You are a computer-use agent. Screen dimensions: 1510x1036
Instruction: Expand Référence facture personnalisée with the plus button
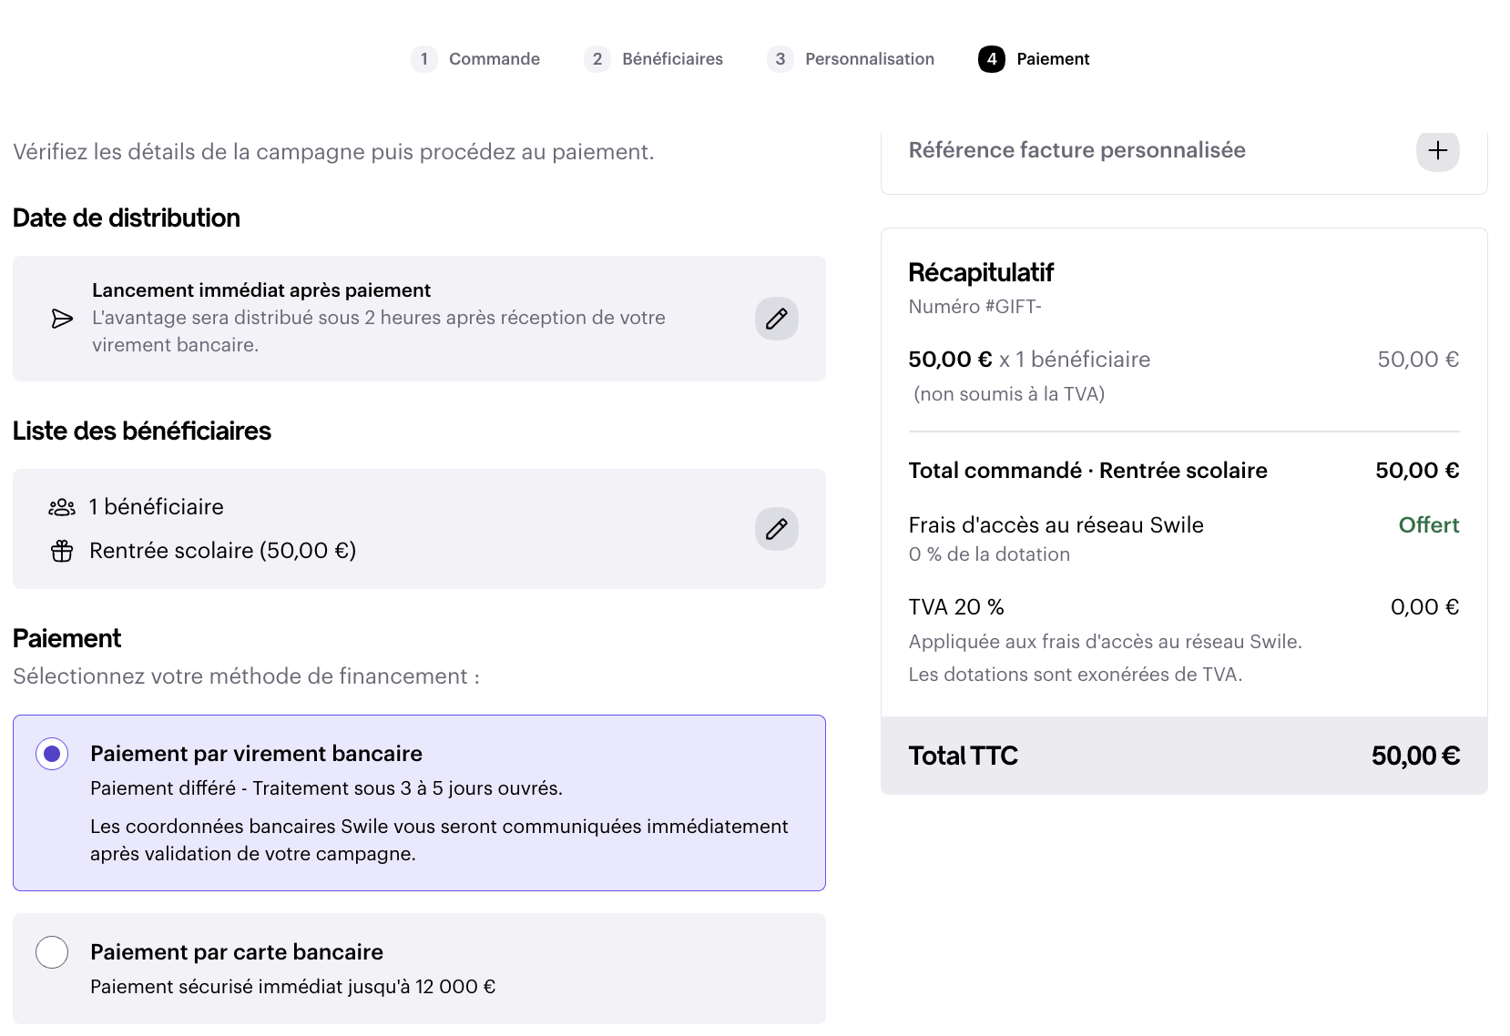(1438, 150)
